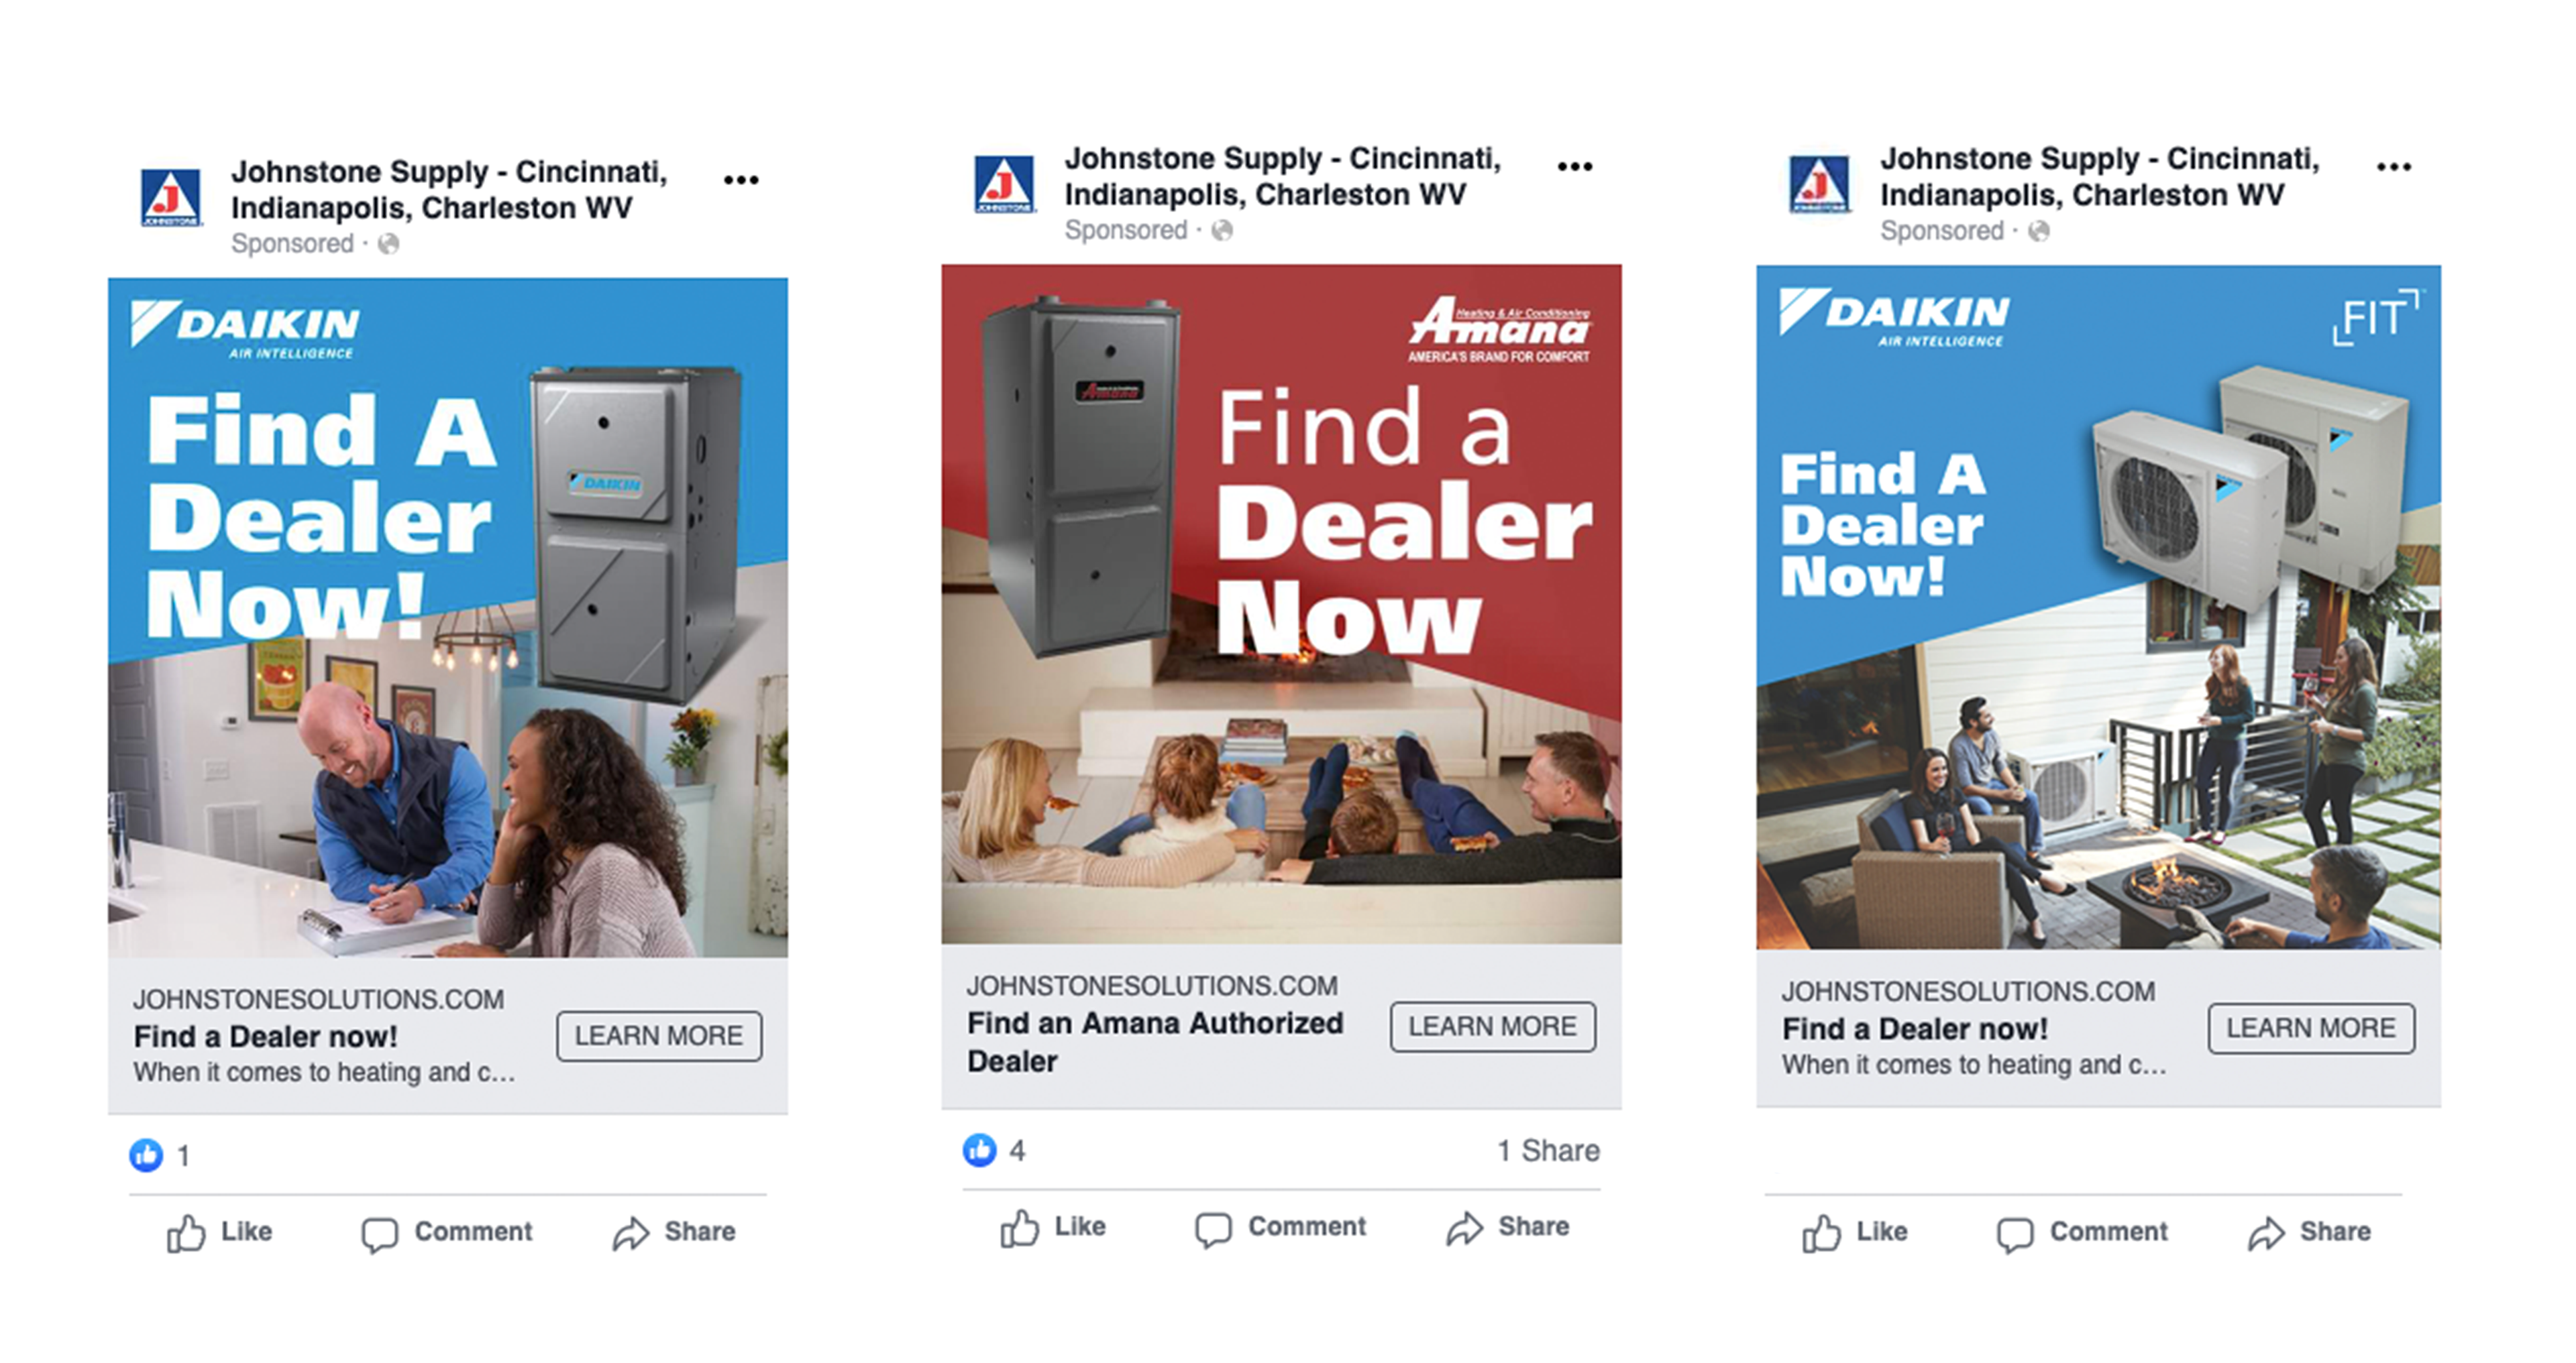Click Learn More on Amana ad

(x=1493, y=1026)
